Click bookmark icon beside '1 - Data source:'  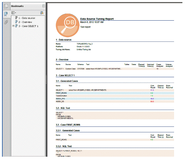point(16,18)
